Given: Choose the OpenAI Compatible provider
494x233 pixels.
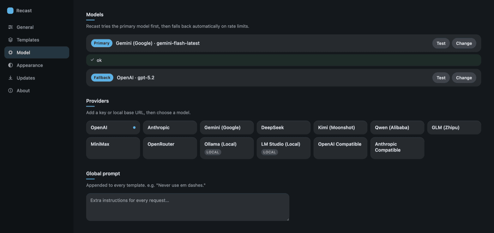Looking at the screenshot, I should 341,148.
